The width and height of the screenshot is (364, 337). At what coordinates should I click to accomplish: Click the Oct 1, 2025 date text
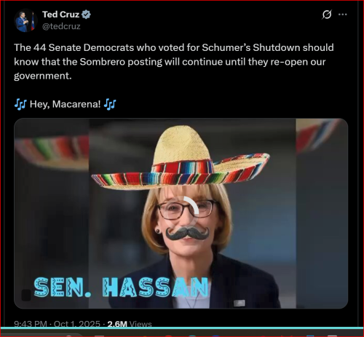[x=76, y=324]
